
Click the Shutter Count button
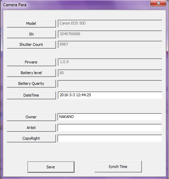point(31,44)
